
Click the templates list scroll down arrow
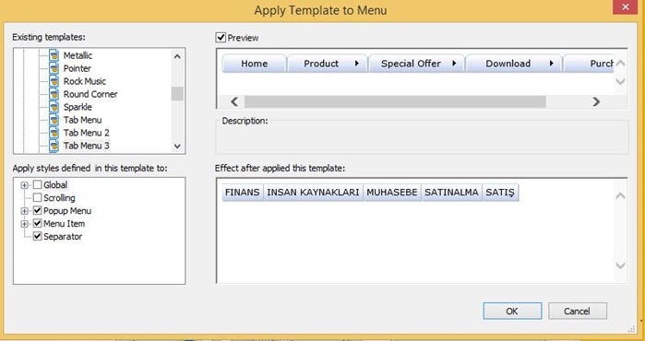coord(177,146)
